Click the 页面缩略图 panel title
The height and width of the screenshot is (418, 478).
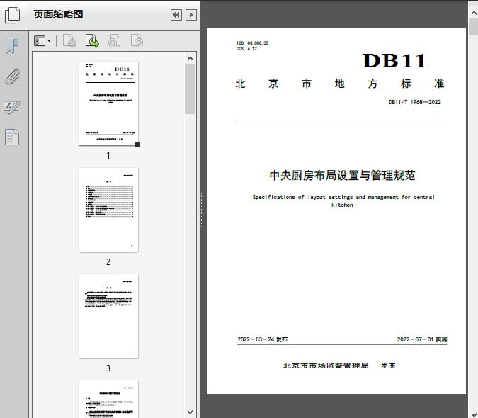pos(58,14)
